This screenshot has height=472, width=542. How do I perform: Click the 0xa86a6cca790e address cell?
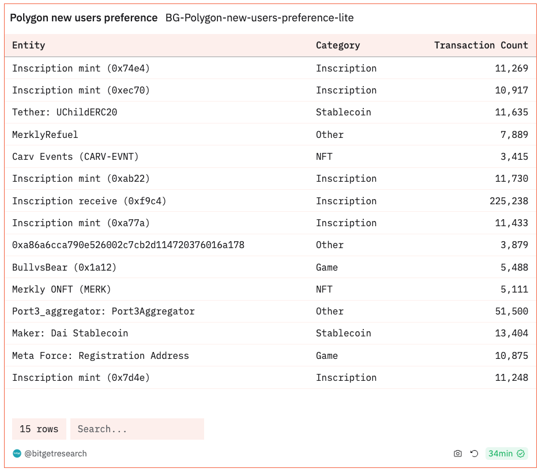128,245
